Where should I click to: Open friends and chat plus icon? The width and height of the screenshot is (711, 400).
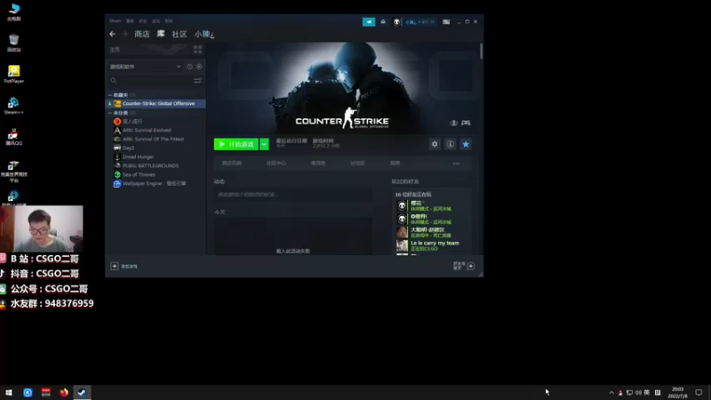471,266
